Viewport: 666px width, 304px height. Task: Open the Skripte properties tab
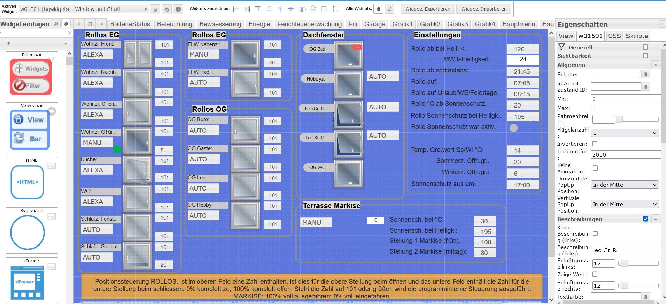pos(637,36)
